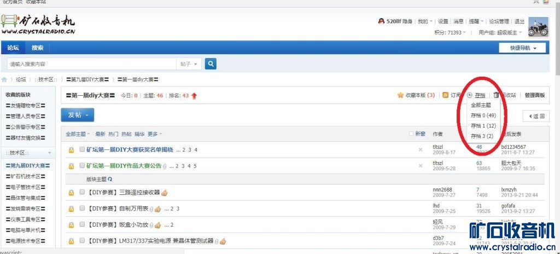The image size is (560, 254).
Task: Open the 管理面板 link
Action: (535, 95)
